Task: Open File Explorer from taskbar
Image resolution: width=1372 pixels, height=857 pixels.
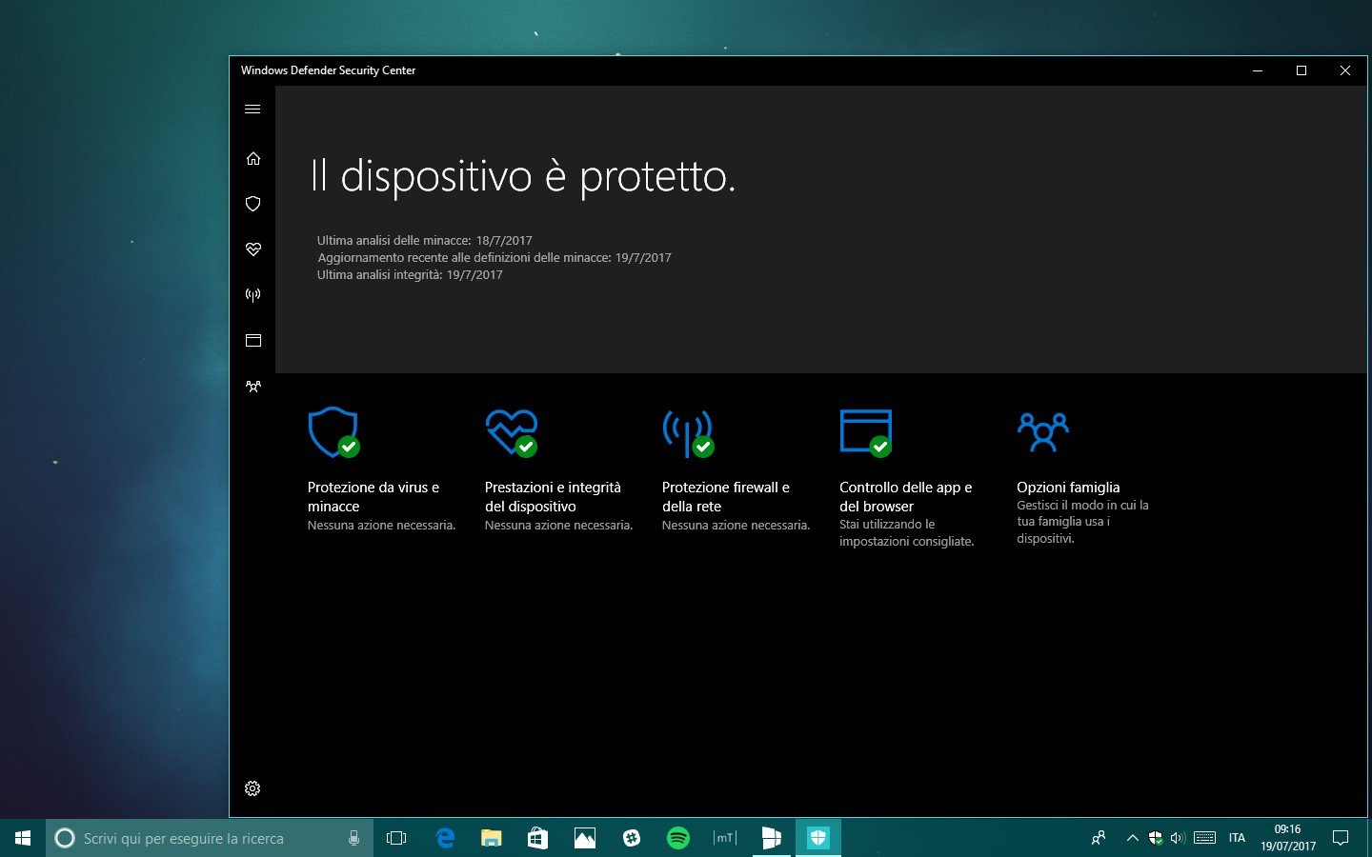Action: point(491,838)
